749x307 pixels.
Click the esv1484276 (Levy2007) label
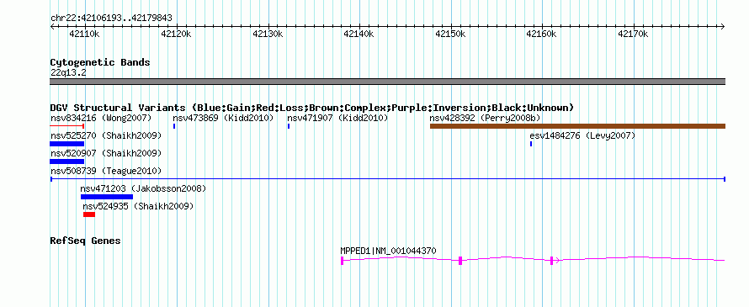click(582, 136)
